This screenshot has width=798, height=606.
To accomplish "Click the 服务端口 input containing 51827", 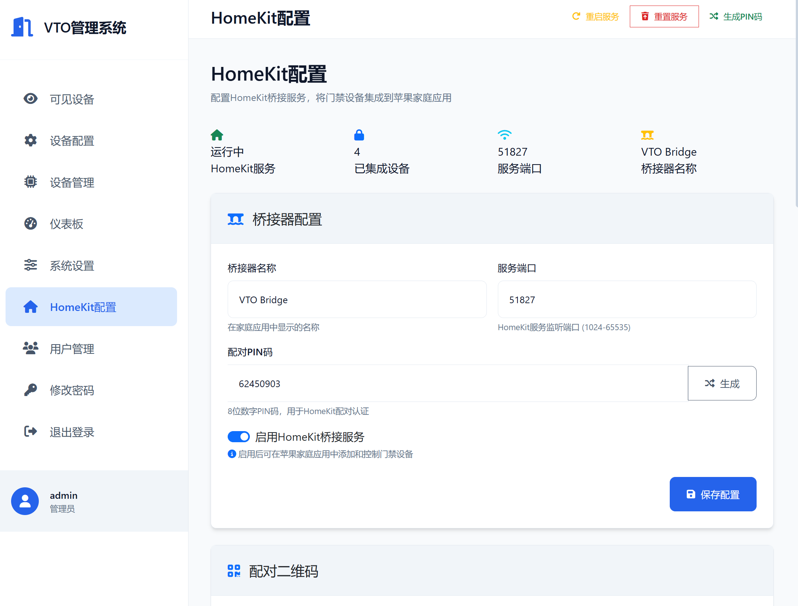I will pos(626,299).
